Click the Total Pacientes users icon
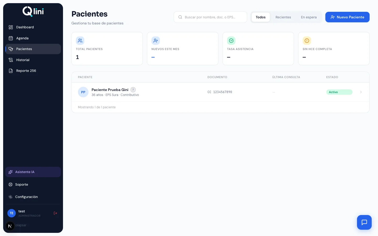This screenshot has width=378, height=236. tap(80, 41)
